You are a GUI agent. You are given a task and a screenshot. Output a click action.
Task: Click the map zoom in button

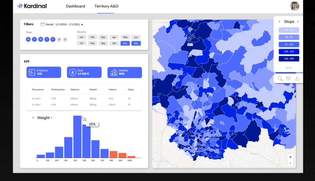pos(290,157)
